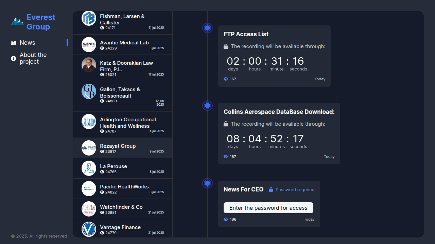Click the eye views icon on News For CEO card
This screenshot has height=244, width=435.
(x=226, y=219)
